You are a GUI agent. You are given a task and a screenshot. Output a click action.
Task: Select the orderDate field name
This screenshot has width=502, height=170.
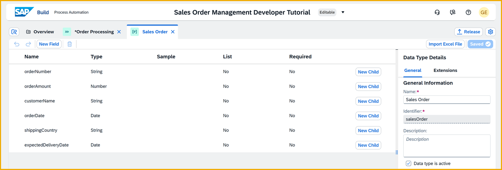[x=35, y=116]
